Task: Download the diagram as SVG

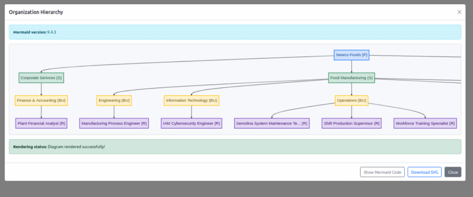Action: [x=424, y=172]
